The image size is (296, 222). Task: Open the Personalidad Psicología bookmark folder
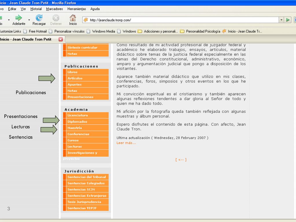[200, 31]
